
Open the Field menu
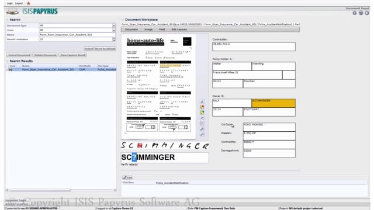click(162, 30)
